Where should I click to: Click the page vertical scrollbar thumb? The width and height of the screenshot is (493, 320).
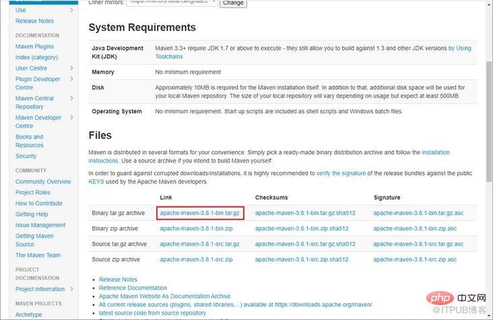488,121
